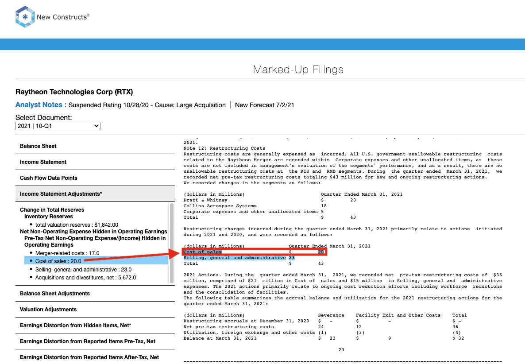The width and height of the screenshot is (525, 364).
Task: Click highlighted 'Cost of sales' filing row
Action: click(254, 252)
